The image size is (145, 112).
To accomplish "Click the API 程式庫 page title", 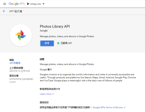I will 16,11.
